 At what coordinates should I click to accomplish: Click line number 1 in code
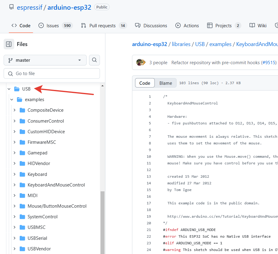click(150, 97)
